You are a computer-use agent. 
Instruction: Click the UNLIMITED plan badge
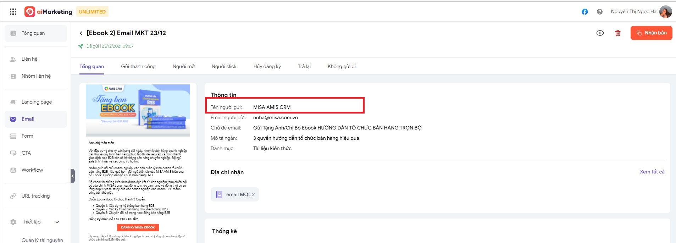pos(92,12)
